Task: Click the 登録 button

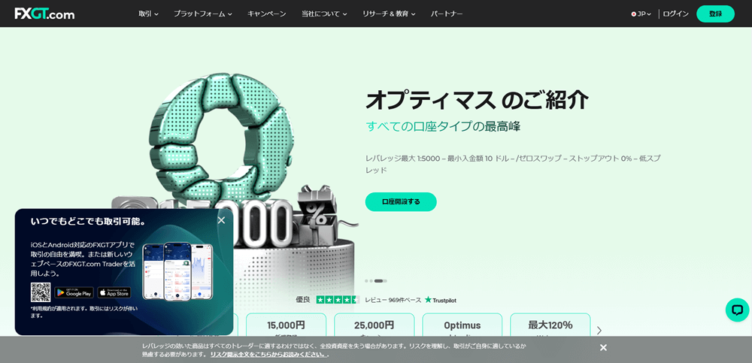Action: click(x=715, y=14)
